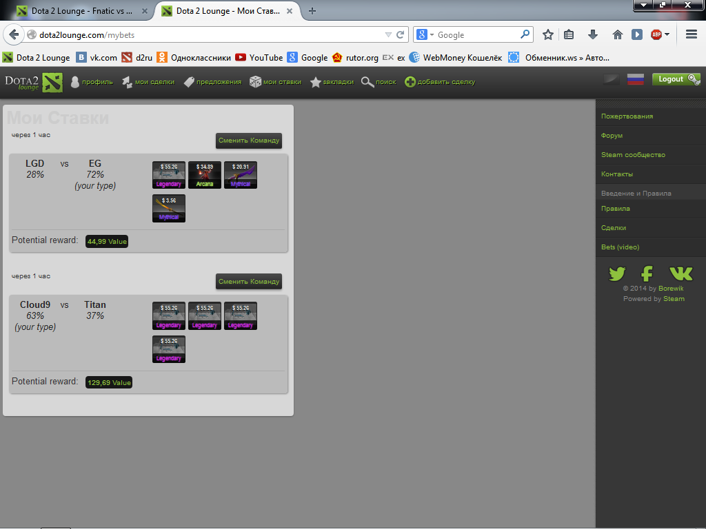The image size is (706, 529).
Task: Click 44,99 Value reward badge
Action: tap(107, 241)
